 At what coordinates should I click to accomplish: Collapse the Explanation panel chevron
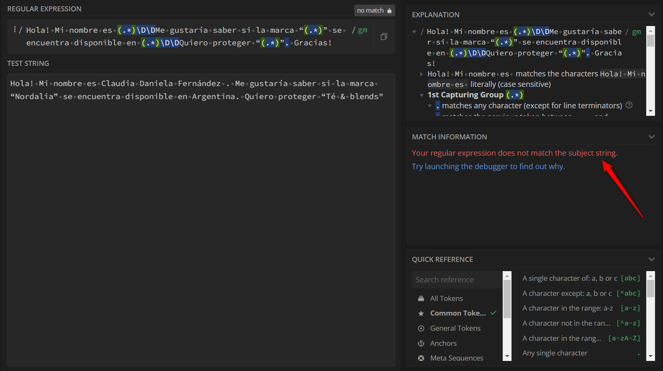coord(651,14)
